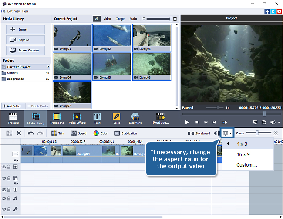Lock the video overlay track
Viewport: 283px width, 219px height.
pos(9,178)
